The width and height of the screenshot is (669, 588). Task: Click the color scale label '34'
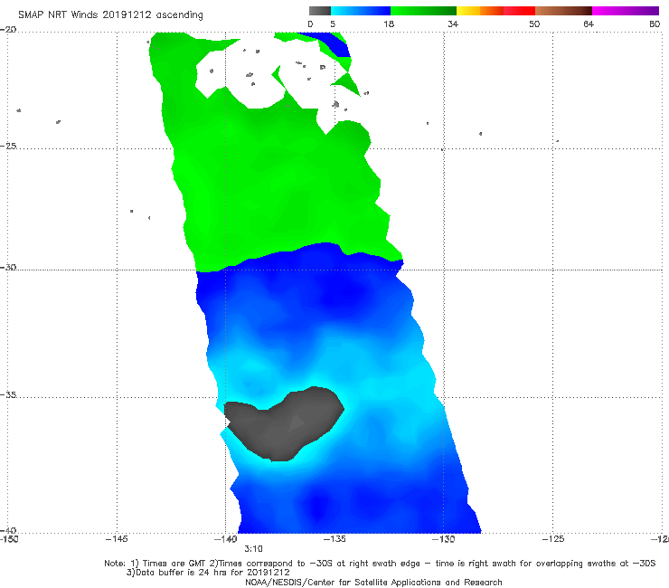453,24
